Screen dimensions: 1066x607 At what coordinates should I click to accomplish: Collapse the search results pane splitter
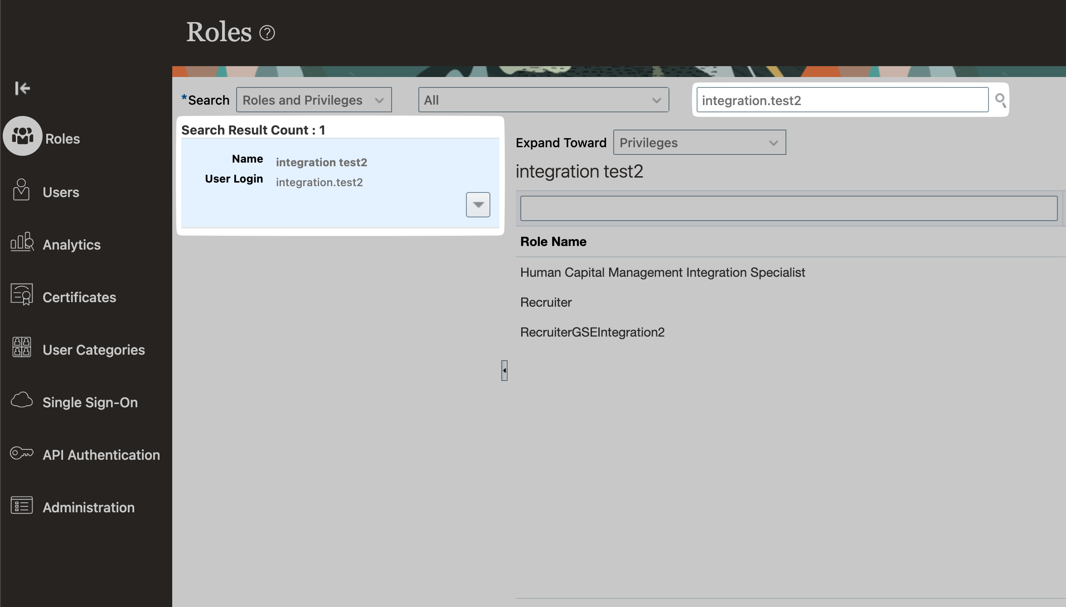pos(504,371)
